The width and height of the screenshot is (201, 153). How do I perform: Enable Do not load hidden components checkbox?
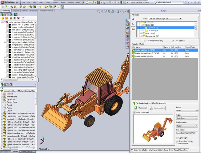pyautogui.click(x=177, y=142)
